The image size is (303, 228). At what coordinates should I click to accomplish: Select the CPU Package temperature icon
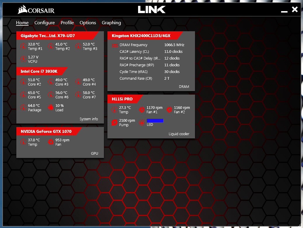pos(23,107)
